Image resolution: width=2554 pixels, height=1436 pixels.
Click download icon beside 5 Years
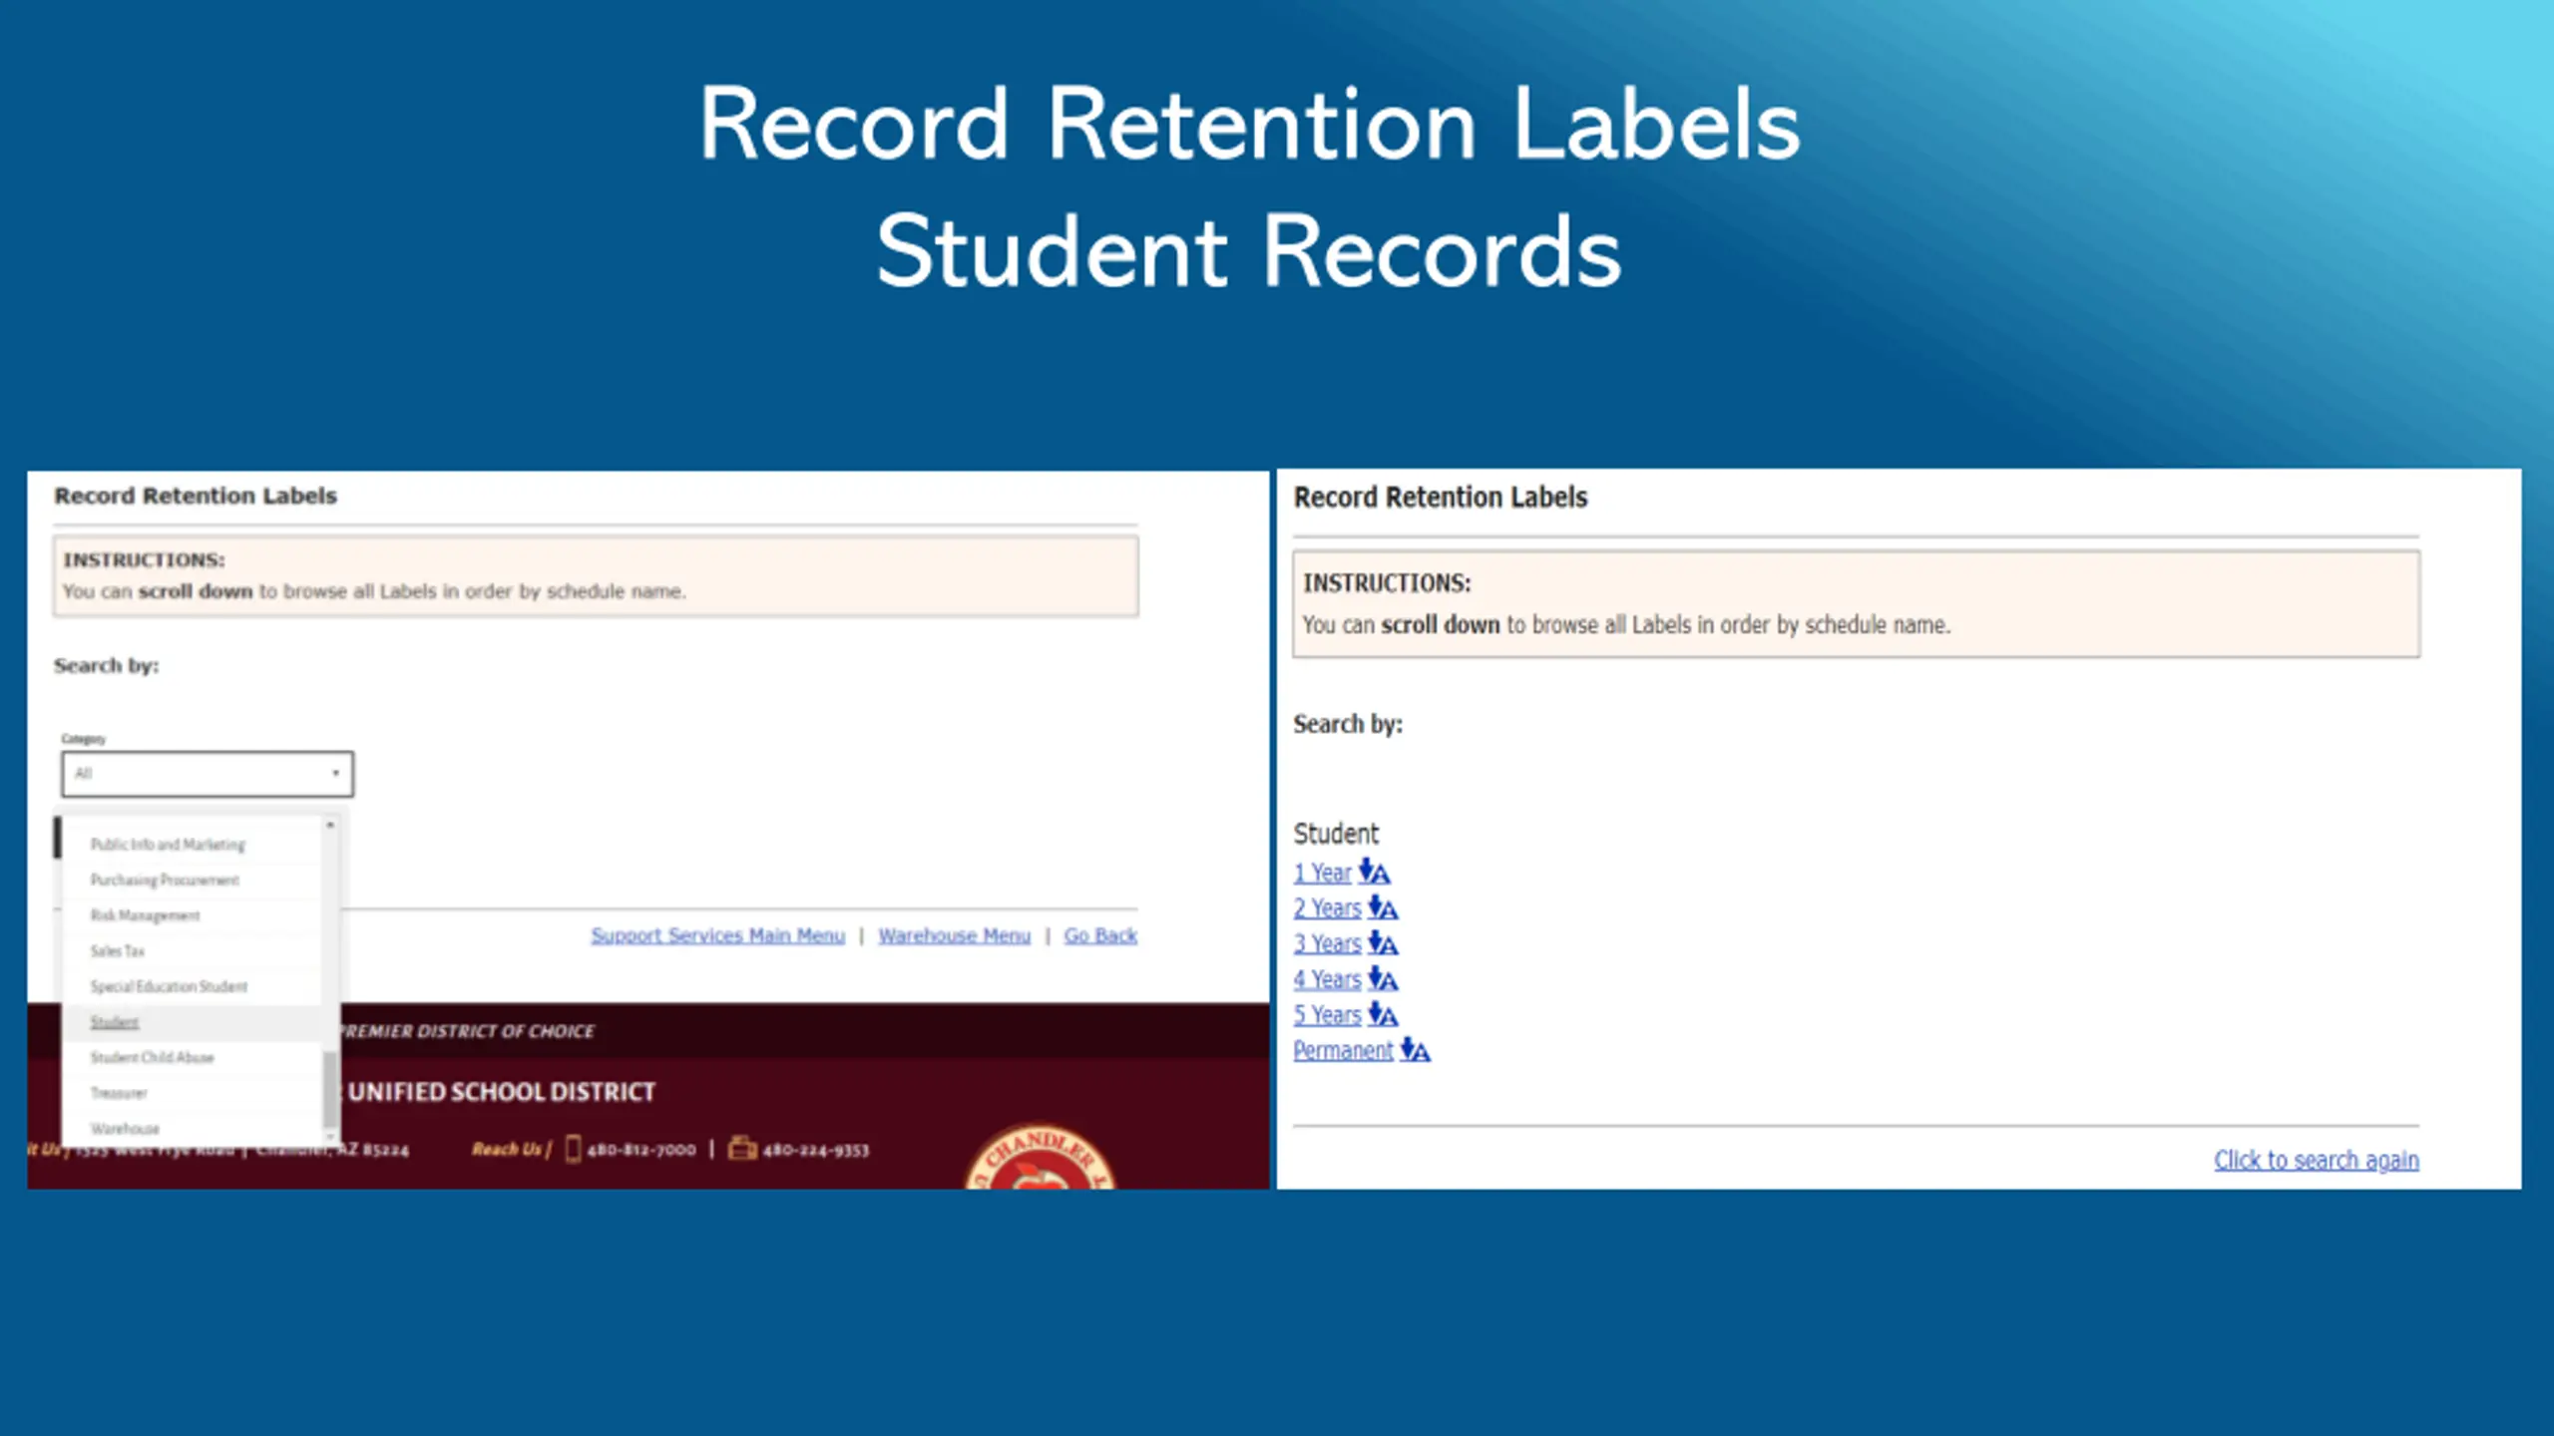click(x=1383, y=1015)
